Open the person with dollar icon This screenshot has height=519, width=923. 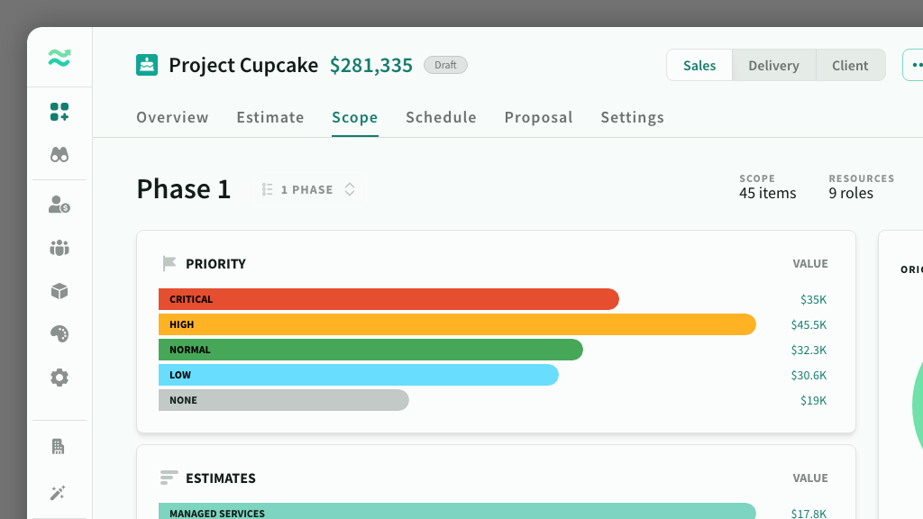59,205
